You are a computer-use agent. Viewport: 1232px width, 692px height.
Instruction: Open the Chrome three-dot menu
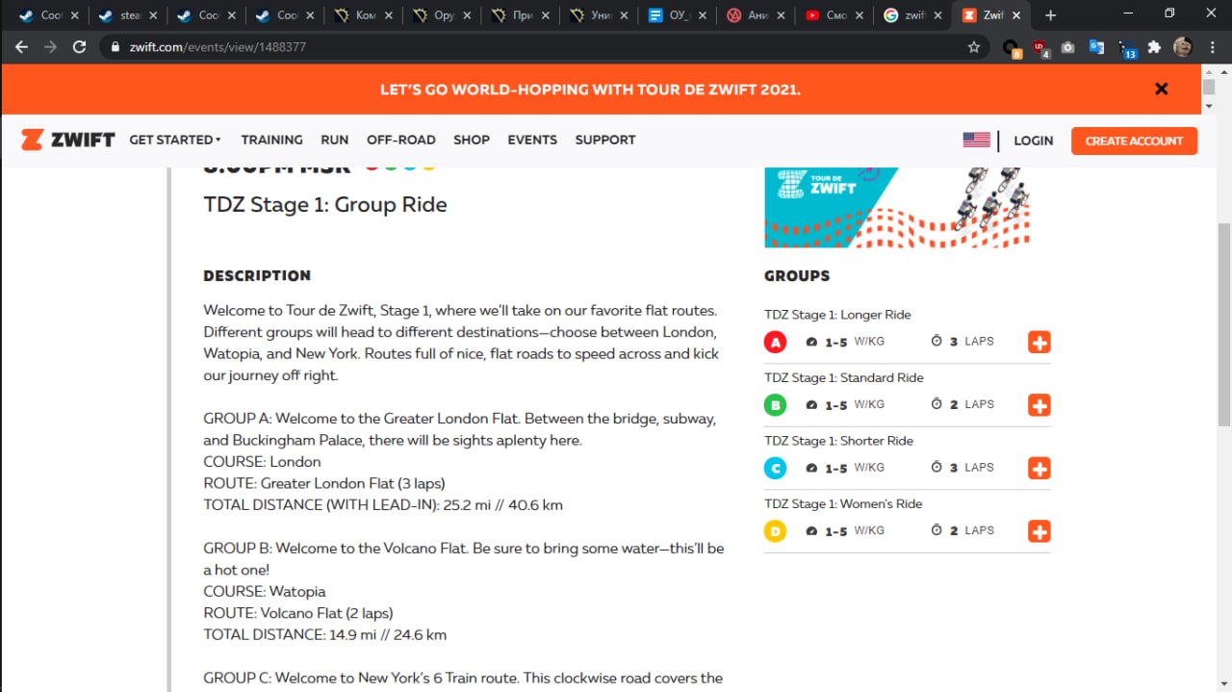(x=1211, y=46)
